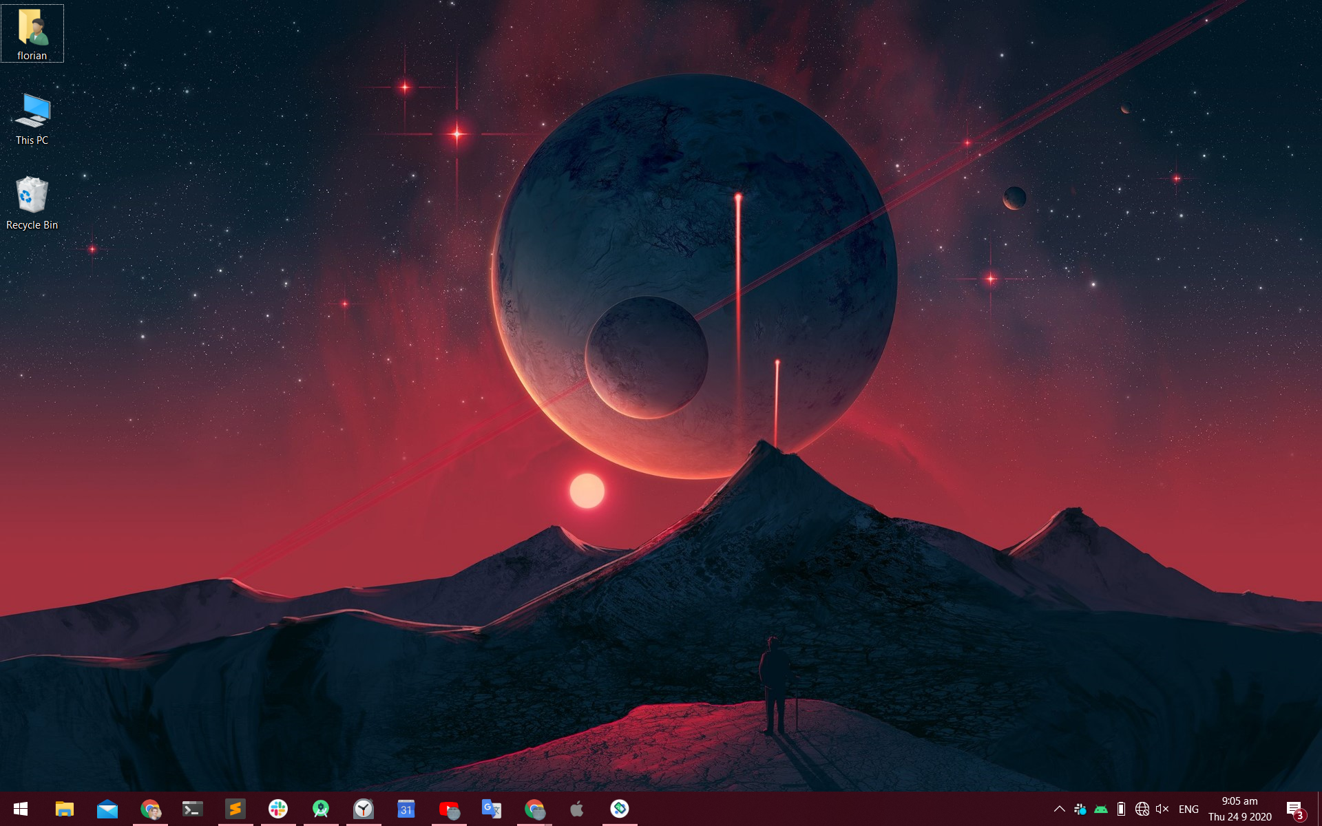Open the clock app in the taskbar
The width and height of the screenshot is (1322, 826).
pyautogui.click(x=364, y=809)
